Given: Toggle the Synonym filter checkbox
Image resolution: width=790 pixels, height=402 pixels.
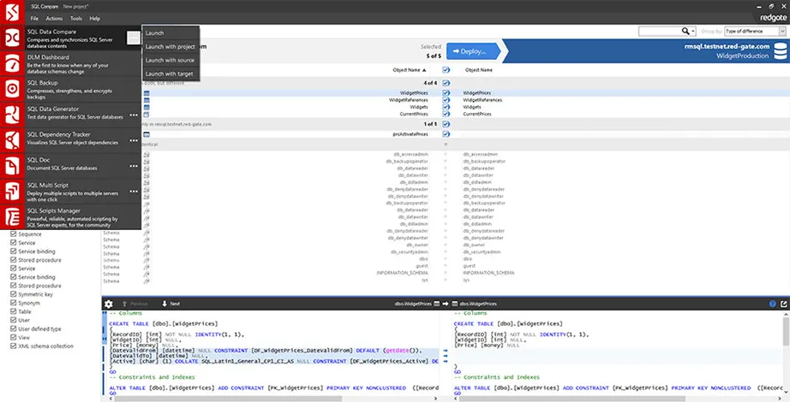Looking at the screenshot, I should tap(12, 302).
